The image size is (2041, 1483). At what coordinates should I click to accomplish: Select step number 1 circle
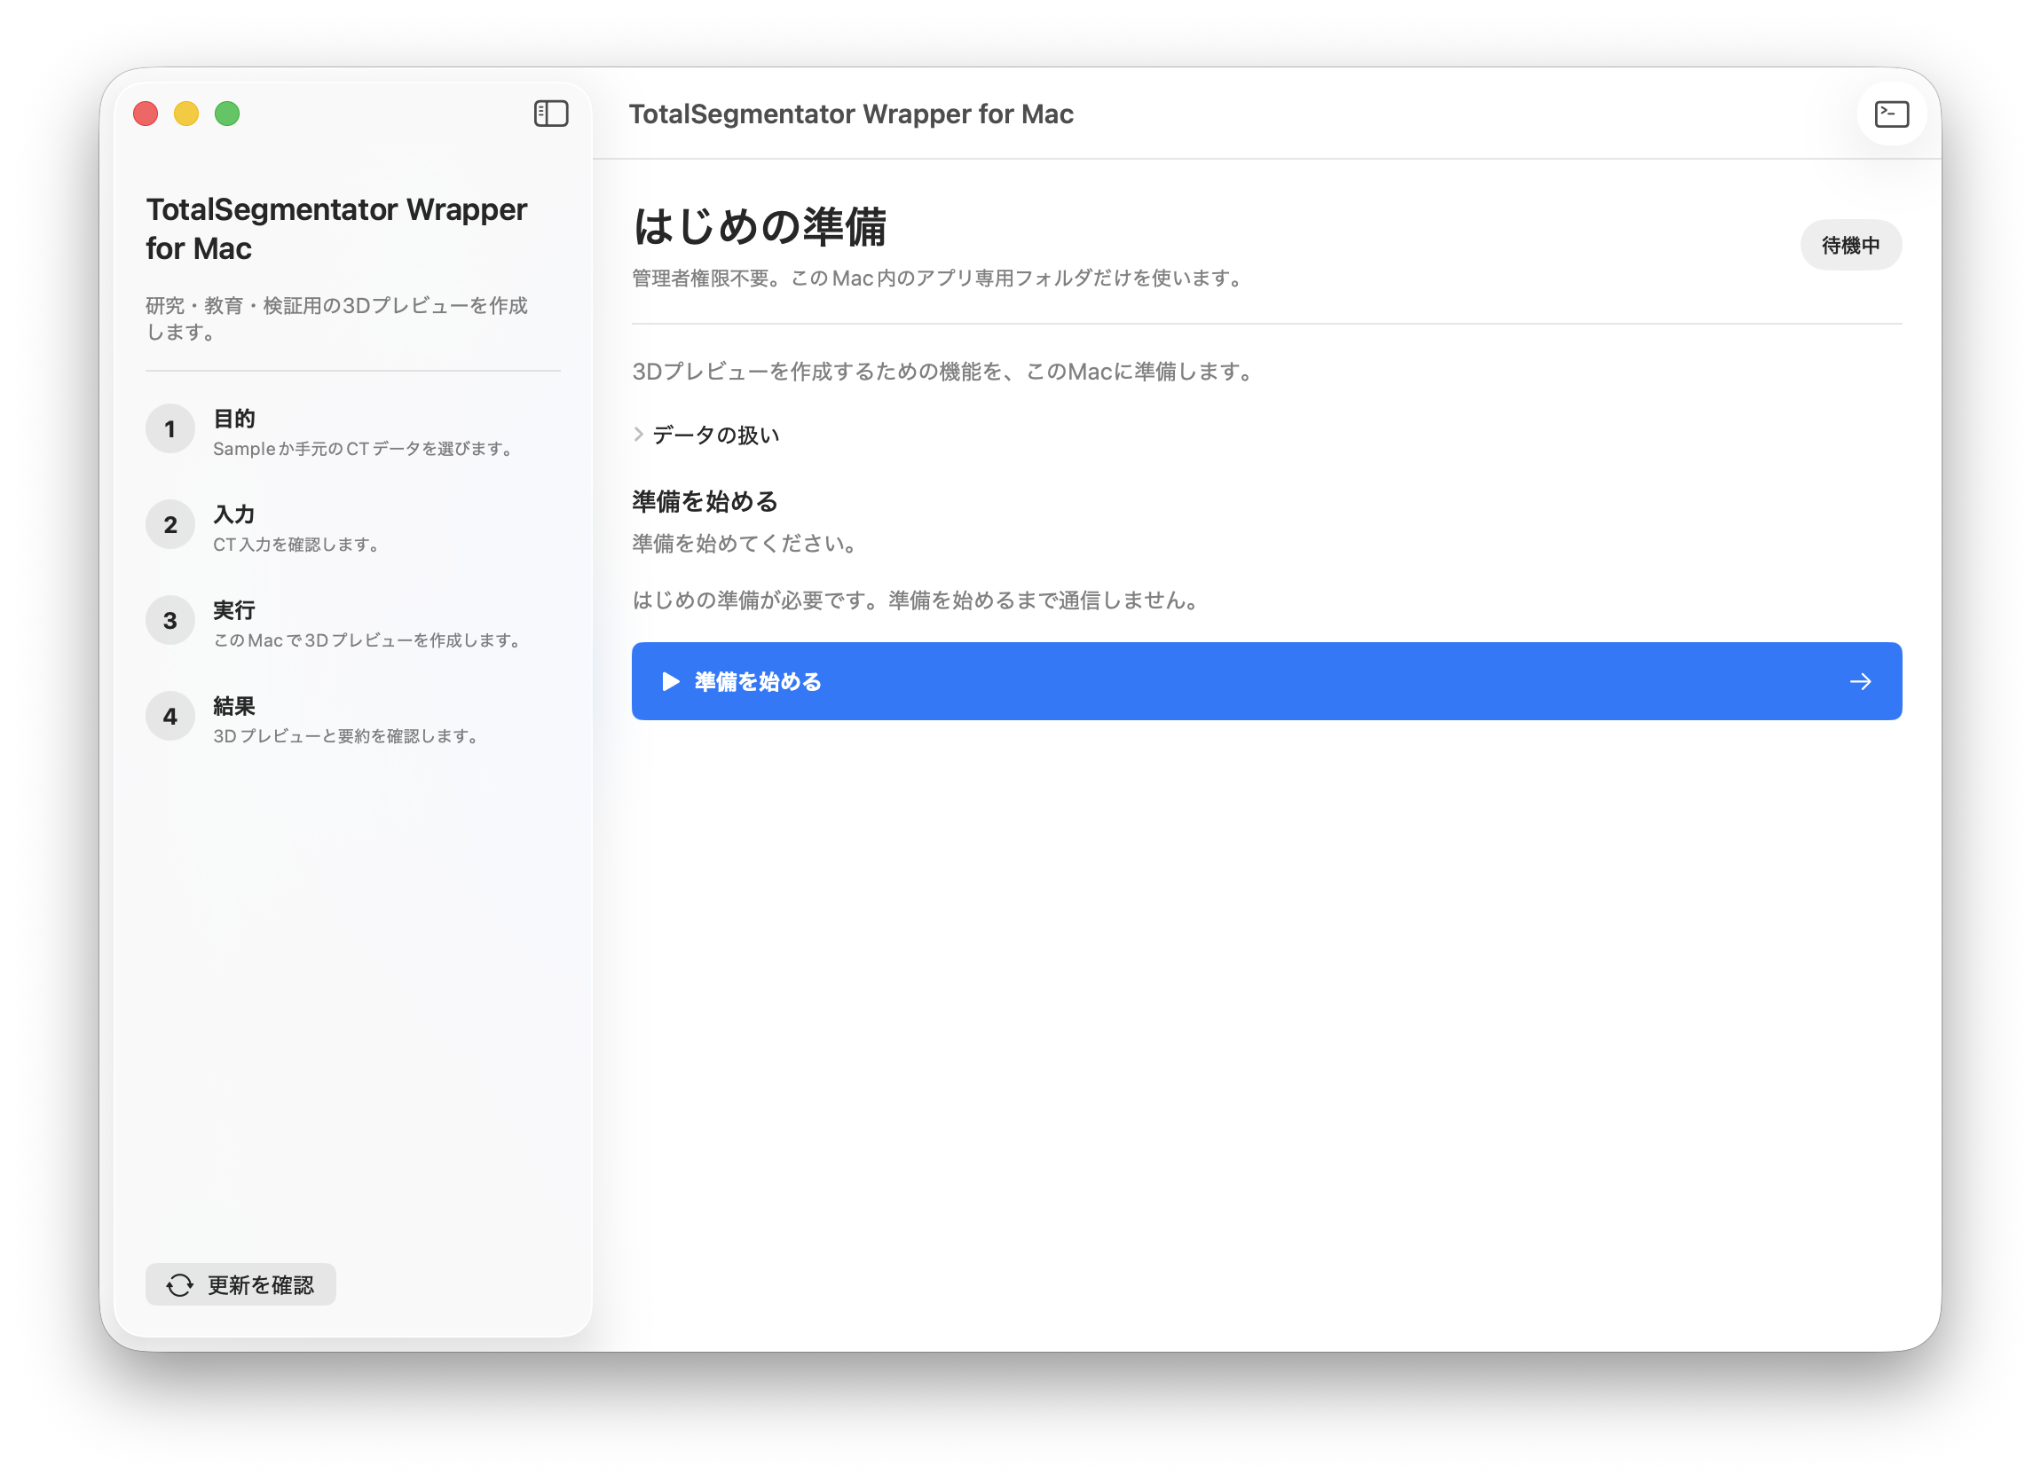(170, 429)
